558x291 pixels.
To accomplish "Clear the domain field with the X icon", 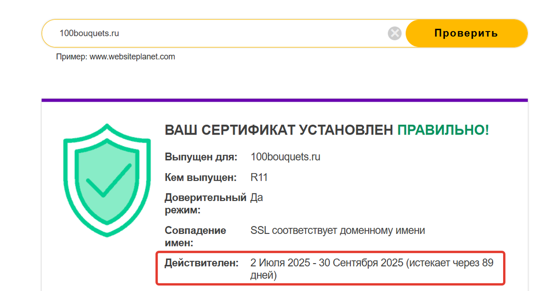I will point(394,33).
